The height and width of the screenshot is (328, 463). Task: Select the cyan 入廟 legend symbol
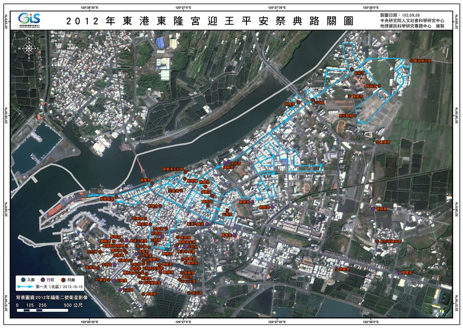[24, 279]
